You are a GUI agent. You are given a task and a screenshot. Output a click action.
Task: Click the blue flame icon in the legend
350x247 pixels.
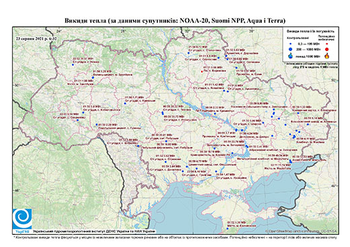(x=291, y=56)
